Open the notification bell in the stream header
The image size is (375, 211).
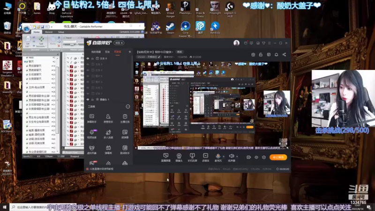click(276, 54)
